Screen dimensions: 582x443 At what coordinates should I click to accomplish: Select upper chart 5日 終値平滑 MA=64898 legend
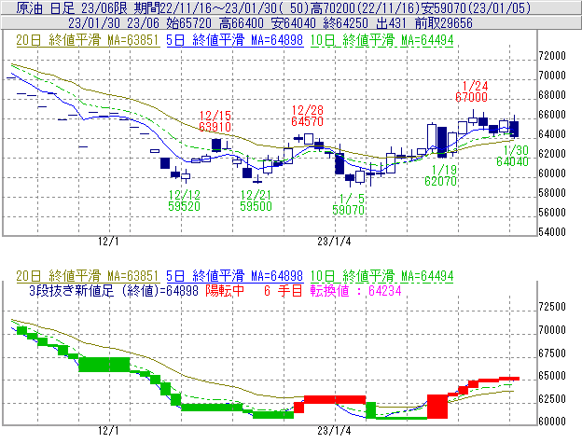pos(235,40)
